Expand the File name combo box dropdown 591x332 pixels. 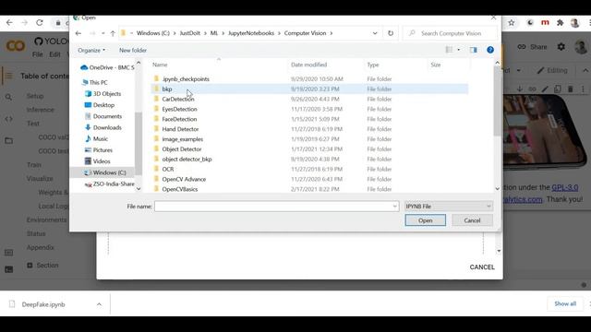coord(394,207)
